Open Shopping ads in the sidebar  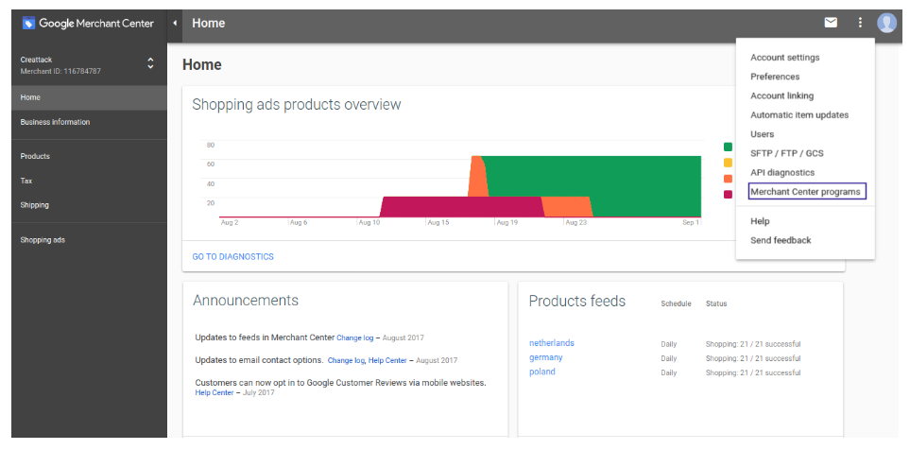tap(90, 240)
